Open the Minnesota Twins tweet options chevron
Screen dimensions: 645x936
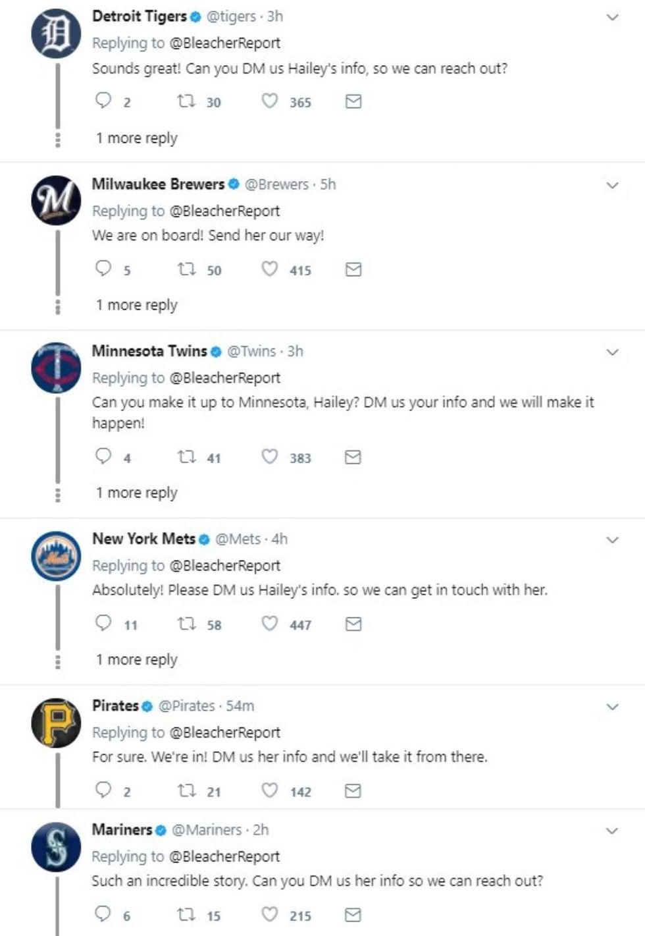tap(612, 352)
